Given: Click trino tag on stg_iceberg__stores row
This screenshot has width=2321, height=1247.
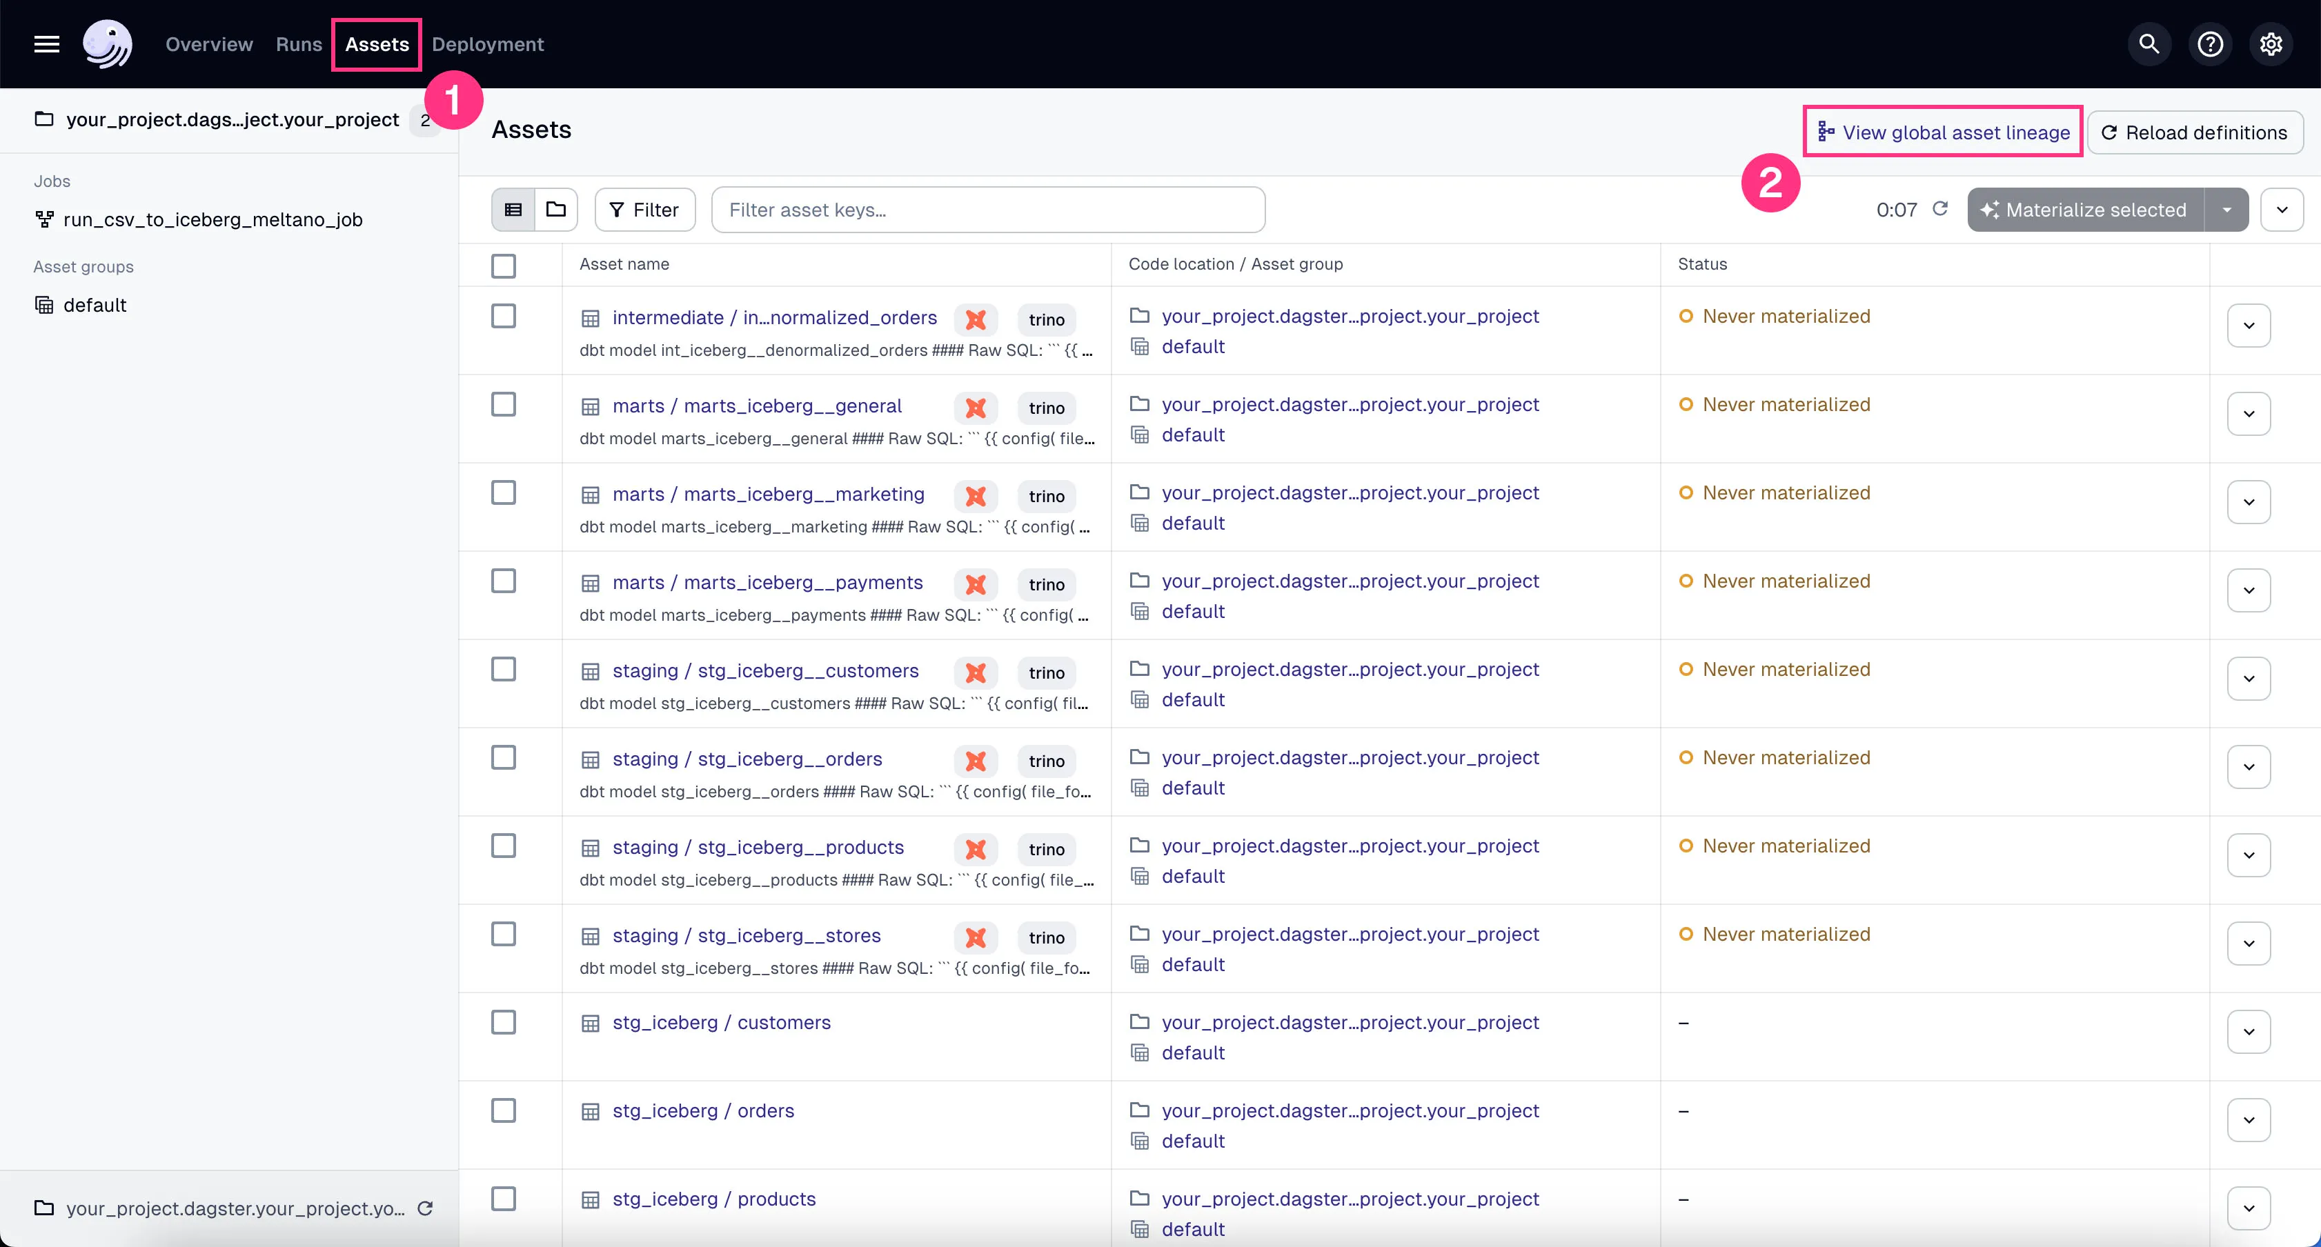Looking at the screenshot, I should tap(1046, 937).
